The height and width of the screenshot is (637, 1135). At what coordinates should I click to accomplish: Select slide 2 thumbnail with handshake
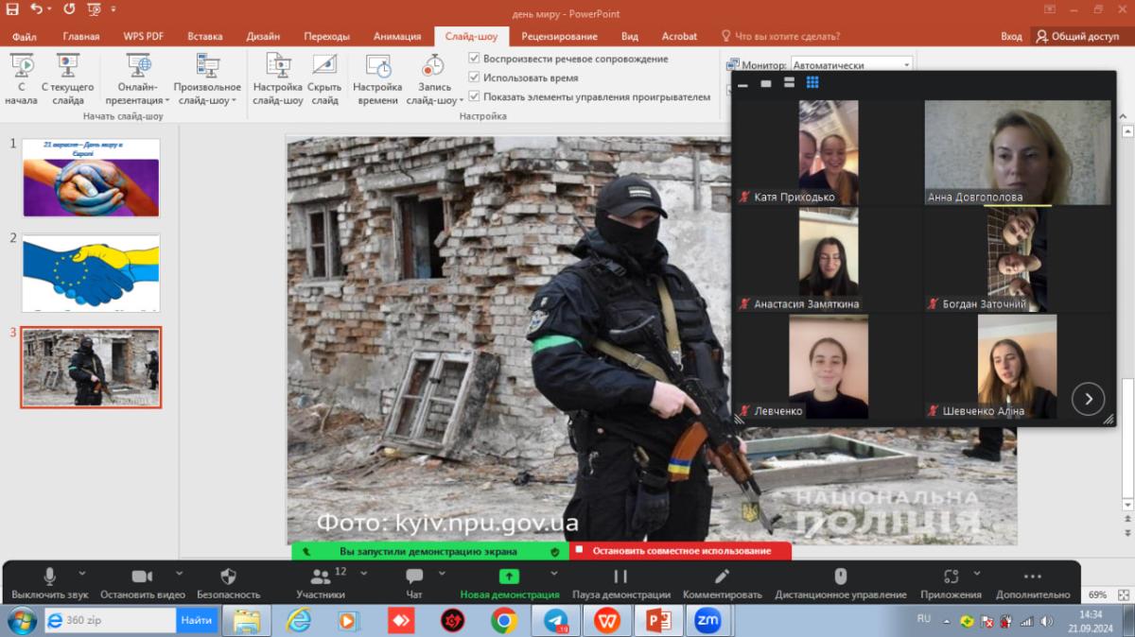tap(91, 273)
